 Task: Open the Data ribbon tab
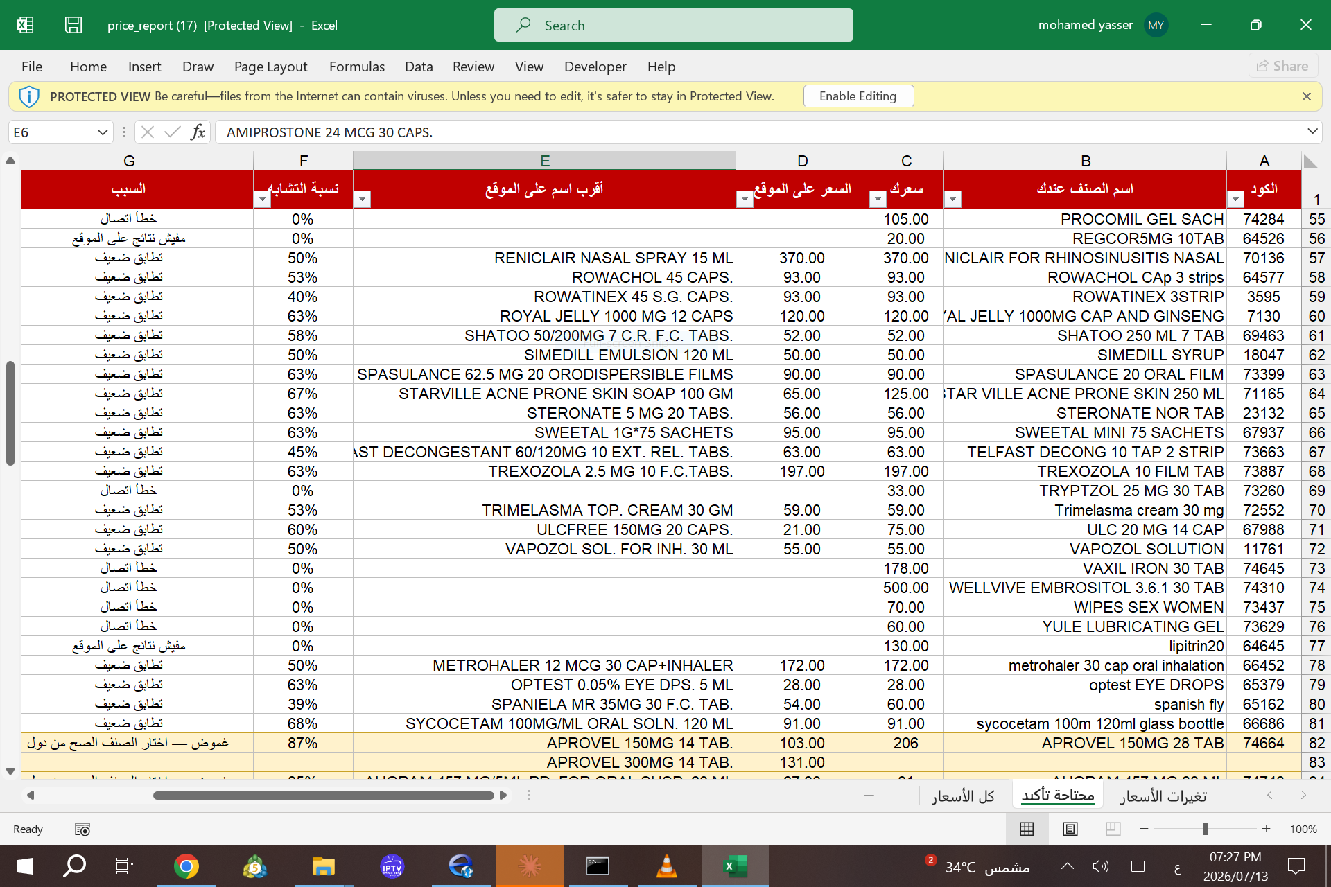pyautogui.click(x=419, y=67)
